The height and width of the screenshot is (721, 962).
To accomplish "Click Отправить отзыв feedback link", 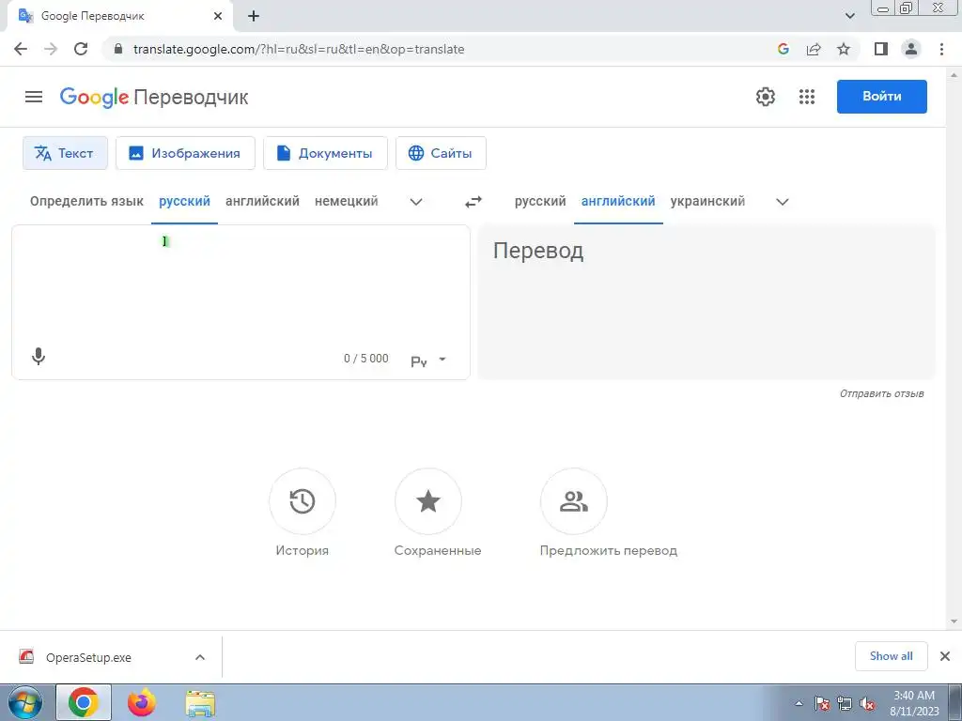I will coord(881,393).
